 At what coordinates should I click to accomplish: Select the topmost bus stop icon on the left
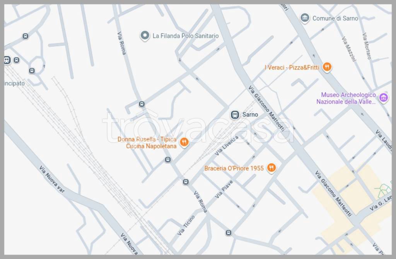[x=26, y=36]
